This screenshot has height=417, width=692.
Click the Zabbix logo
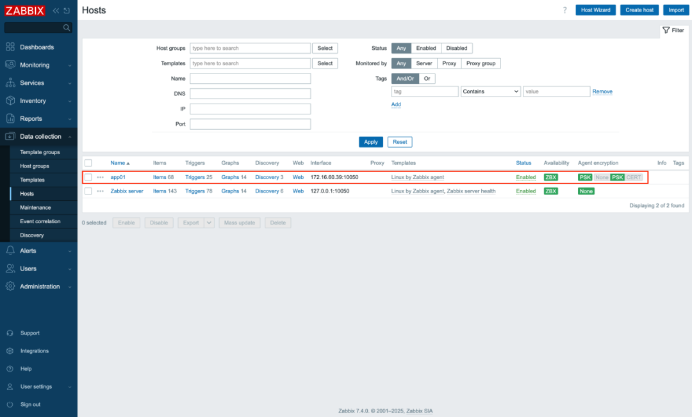tap(25, 11)
